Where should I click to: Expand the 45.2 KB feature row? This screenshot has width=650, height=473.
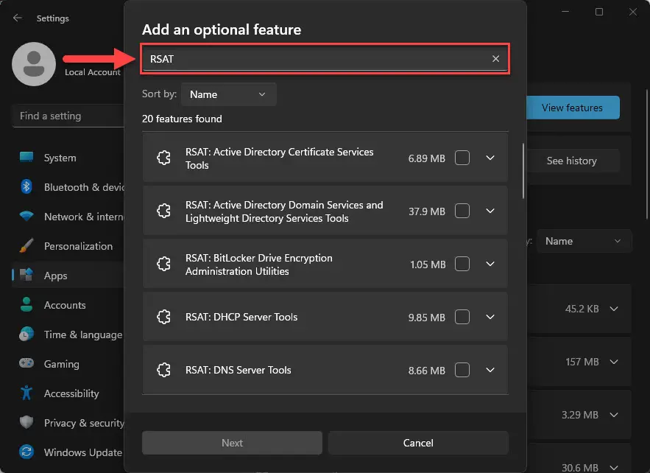coord(614,309)
